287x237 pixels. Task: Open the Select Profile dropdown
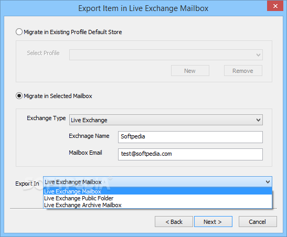click(166, 55)
